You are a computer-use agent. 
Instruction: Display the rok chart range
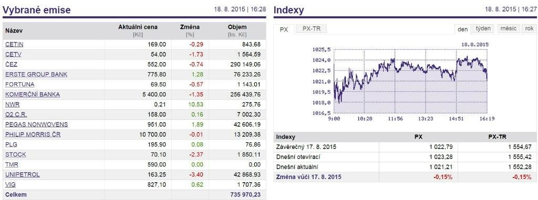pos(529,29)
